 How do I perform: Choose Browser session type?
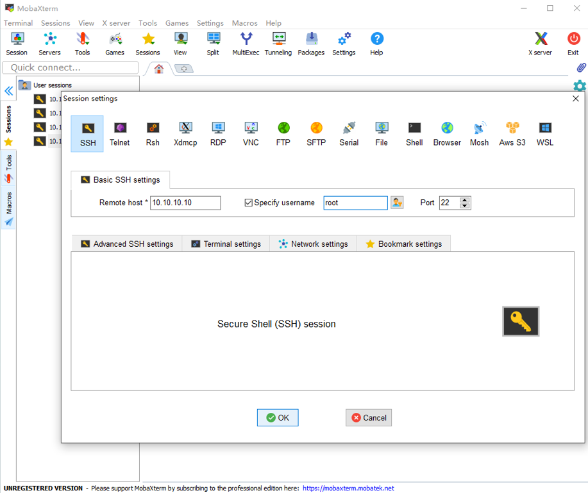point(447,134)
